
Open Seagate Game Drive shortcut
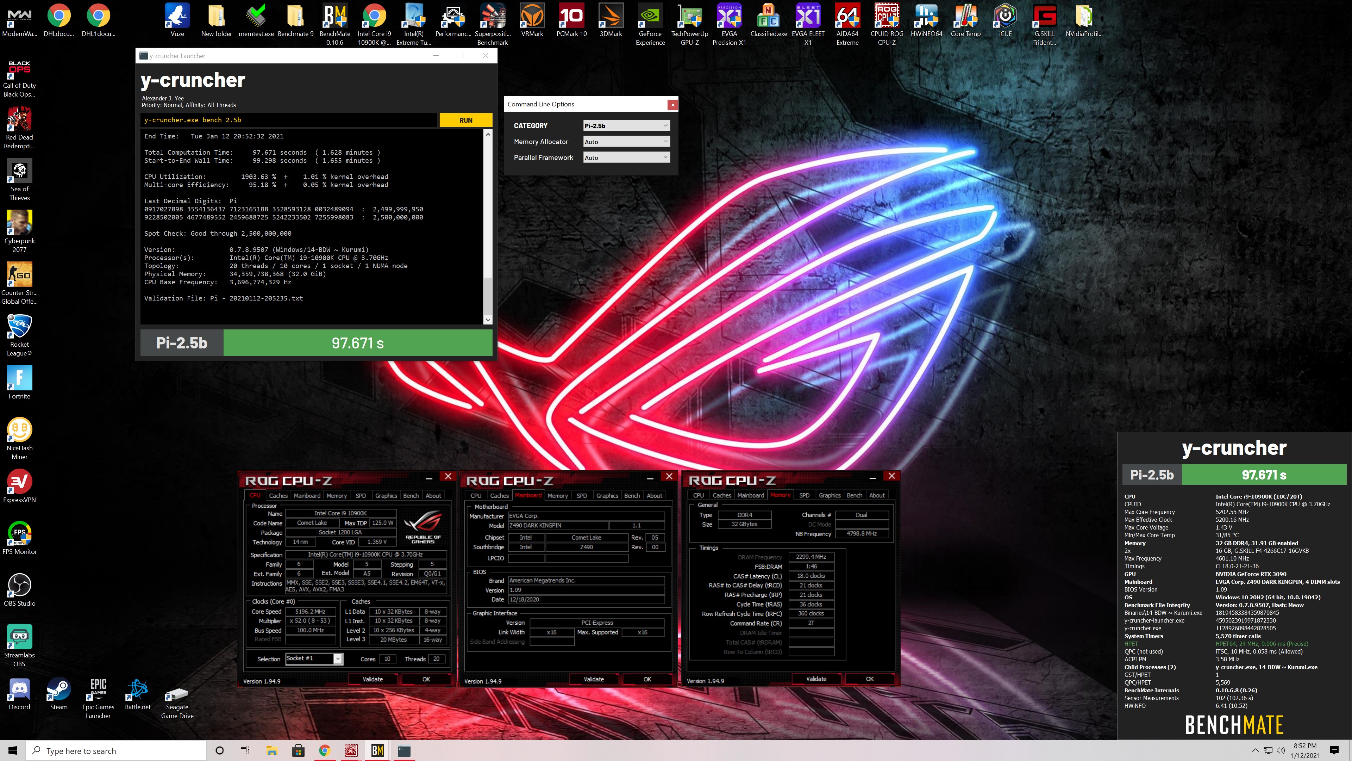pyautogui.click(x=177, y=703)
